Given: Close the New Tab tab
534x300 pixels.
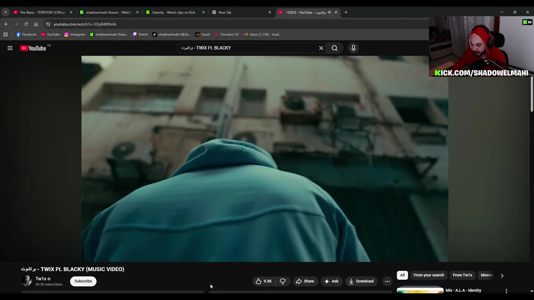Looking at the screenshot, I should pos(270,12).
